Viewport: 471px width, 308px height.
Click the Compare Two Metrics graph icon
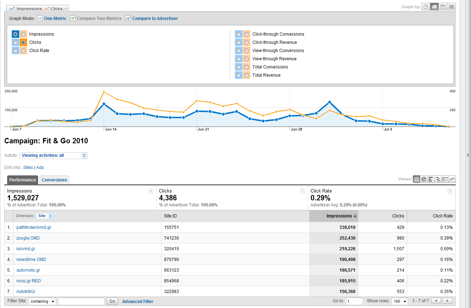[73, 19]
